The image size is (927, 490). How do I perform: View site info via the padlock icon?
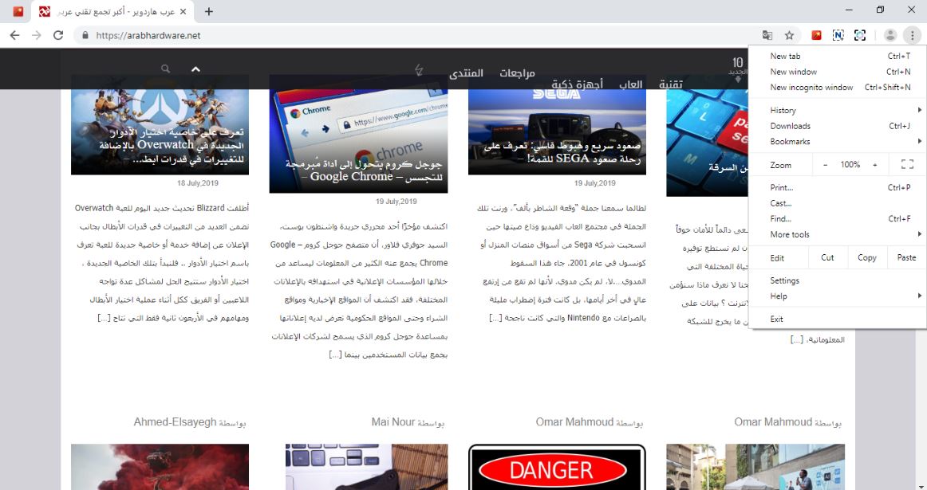point(85,35)
